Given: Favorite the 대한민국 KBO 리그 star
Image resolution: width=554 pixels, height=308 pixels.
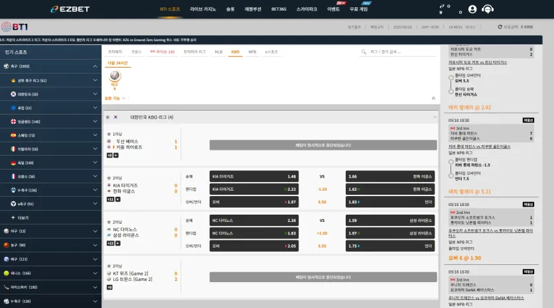Looking at the screenshot, I should (107, 117).
